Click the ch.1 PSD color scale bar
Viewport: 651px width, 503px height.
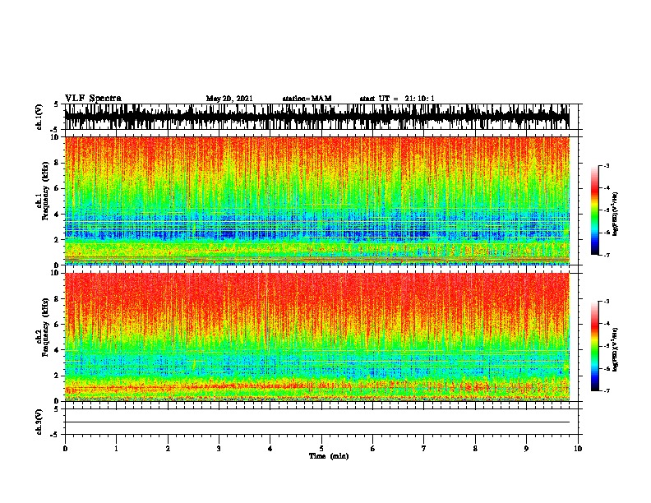[595, 210]
